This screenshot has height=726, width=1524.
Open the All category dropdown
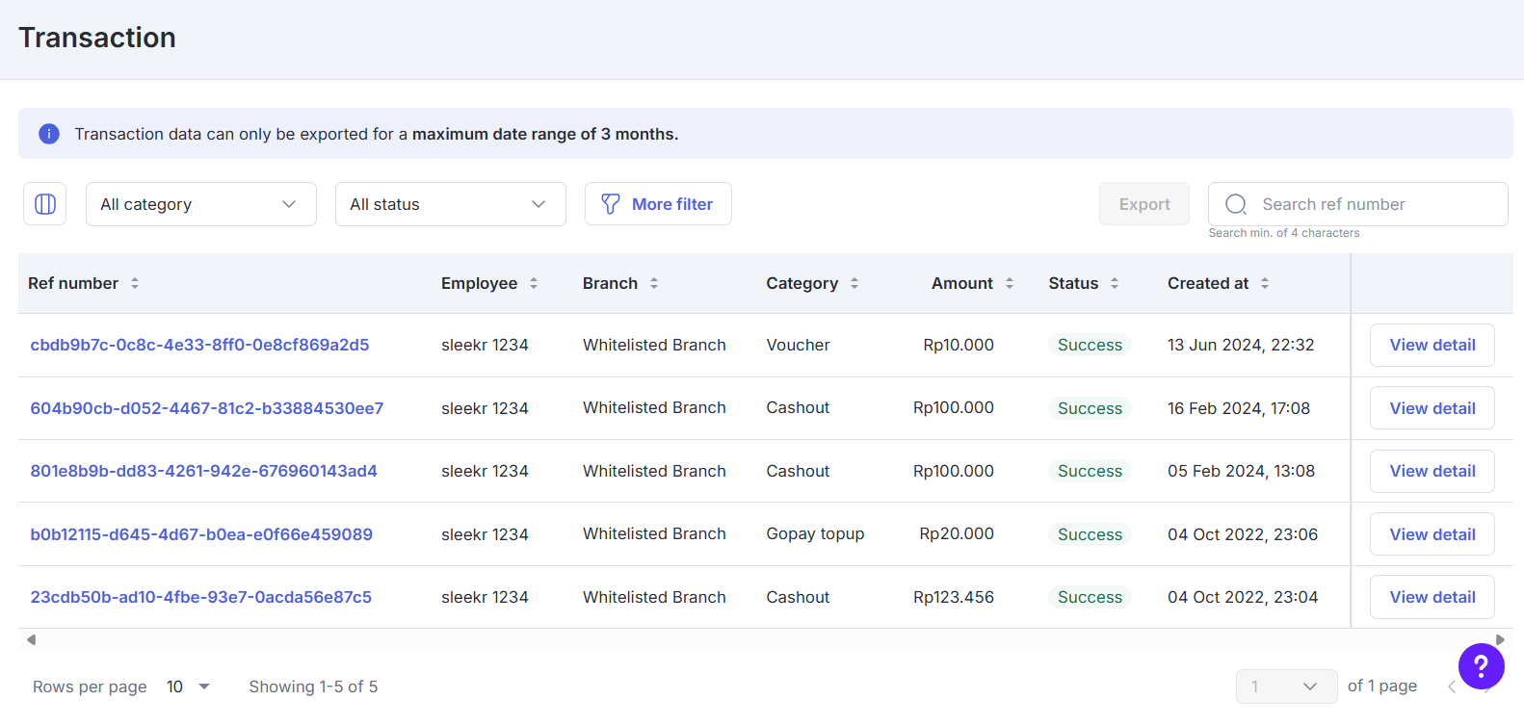pyautogui.click(x=201, y=204)
